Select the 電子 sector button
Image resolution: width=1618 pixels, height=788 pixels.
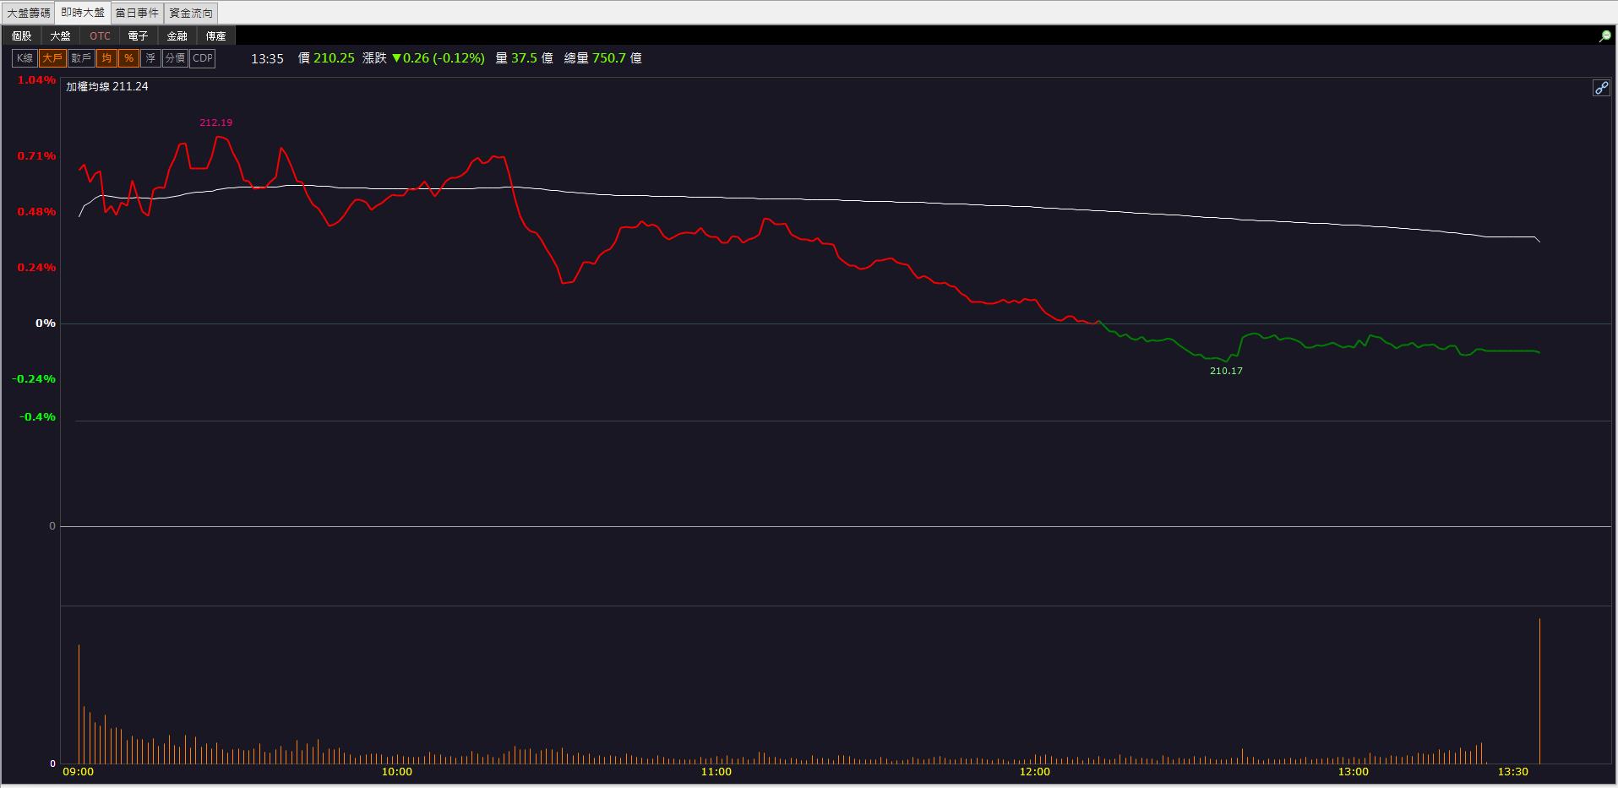(139, 35)
